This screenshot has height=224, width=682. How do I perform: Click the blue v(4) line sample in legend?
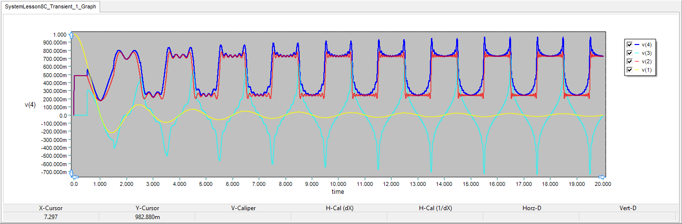pyautogui.click(x=636, y=45)
